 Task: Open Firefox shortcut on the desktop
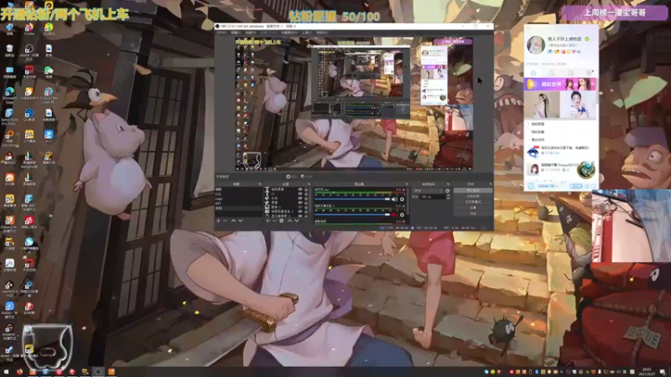tap(29, 29)
